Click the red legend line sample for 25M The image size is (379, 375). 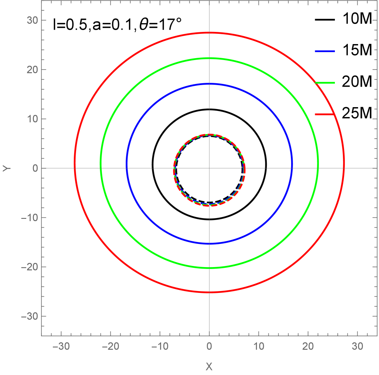[x=325, y=114]
